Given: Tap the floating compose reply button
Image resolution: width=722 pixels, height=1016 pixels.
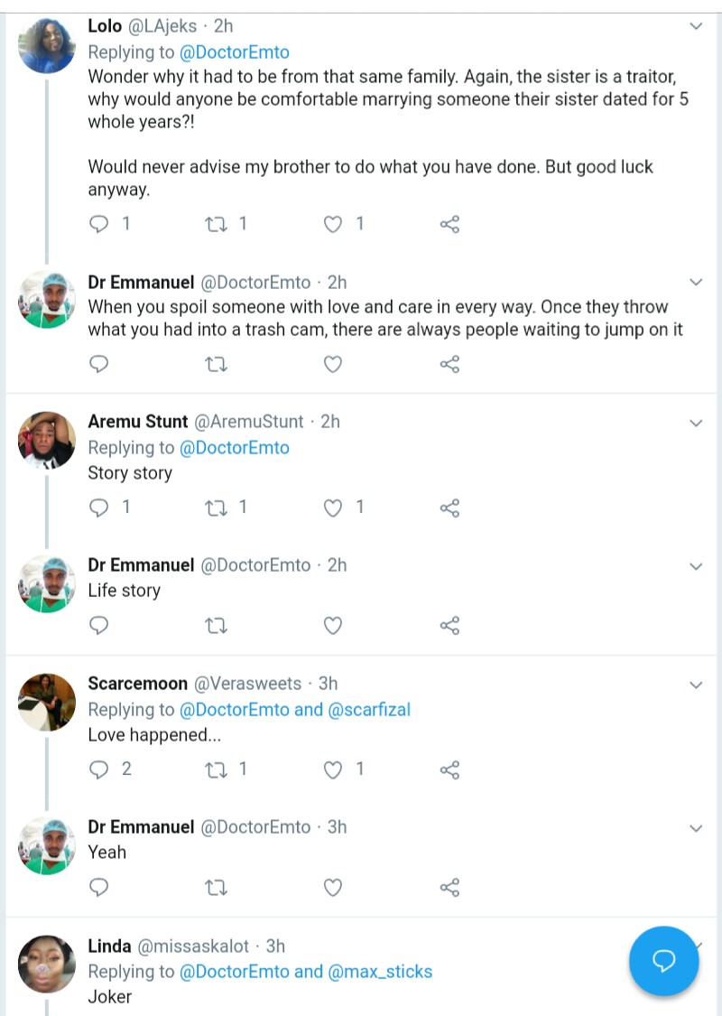Looking at the screenshot, I should pos(663,960).
